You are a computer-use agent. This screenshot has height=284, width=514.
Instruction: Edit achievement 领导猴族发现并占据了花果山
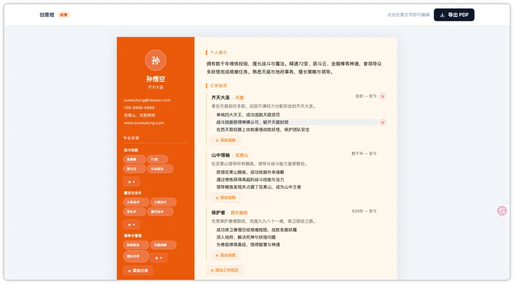(258, 187)
